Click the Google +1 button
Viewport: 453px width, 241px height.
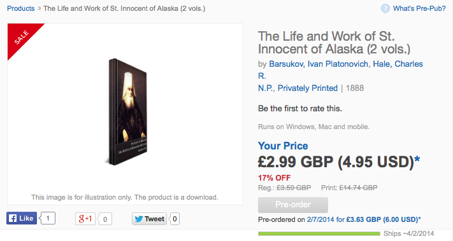click(85, 219)
